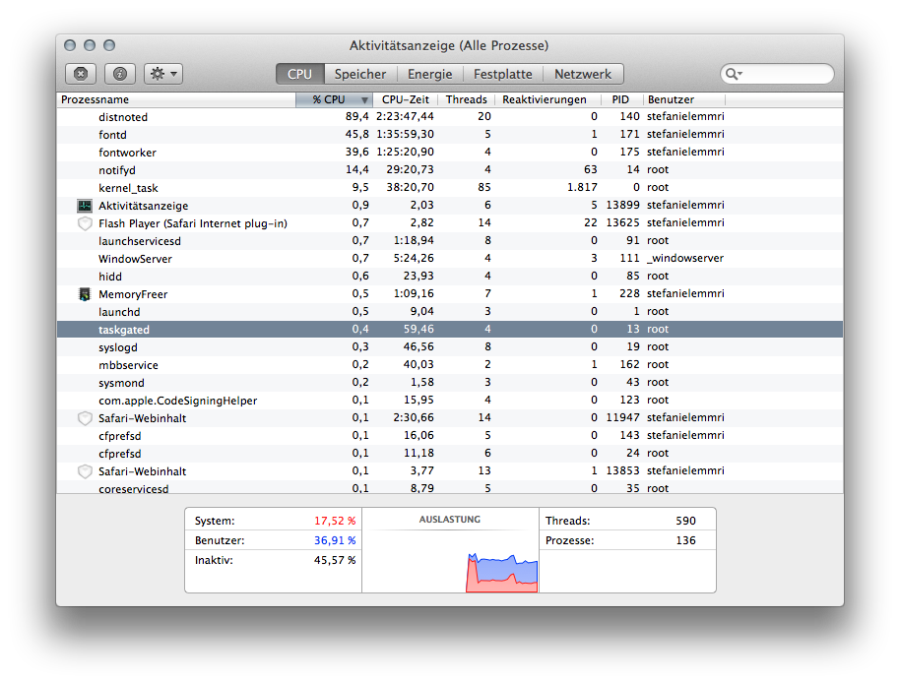900x684 pixels.
Task: Click the Flash Player shield icon
Action: [85, 223]
